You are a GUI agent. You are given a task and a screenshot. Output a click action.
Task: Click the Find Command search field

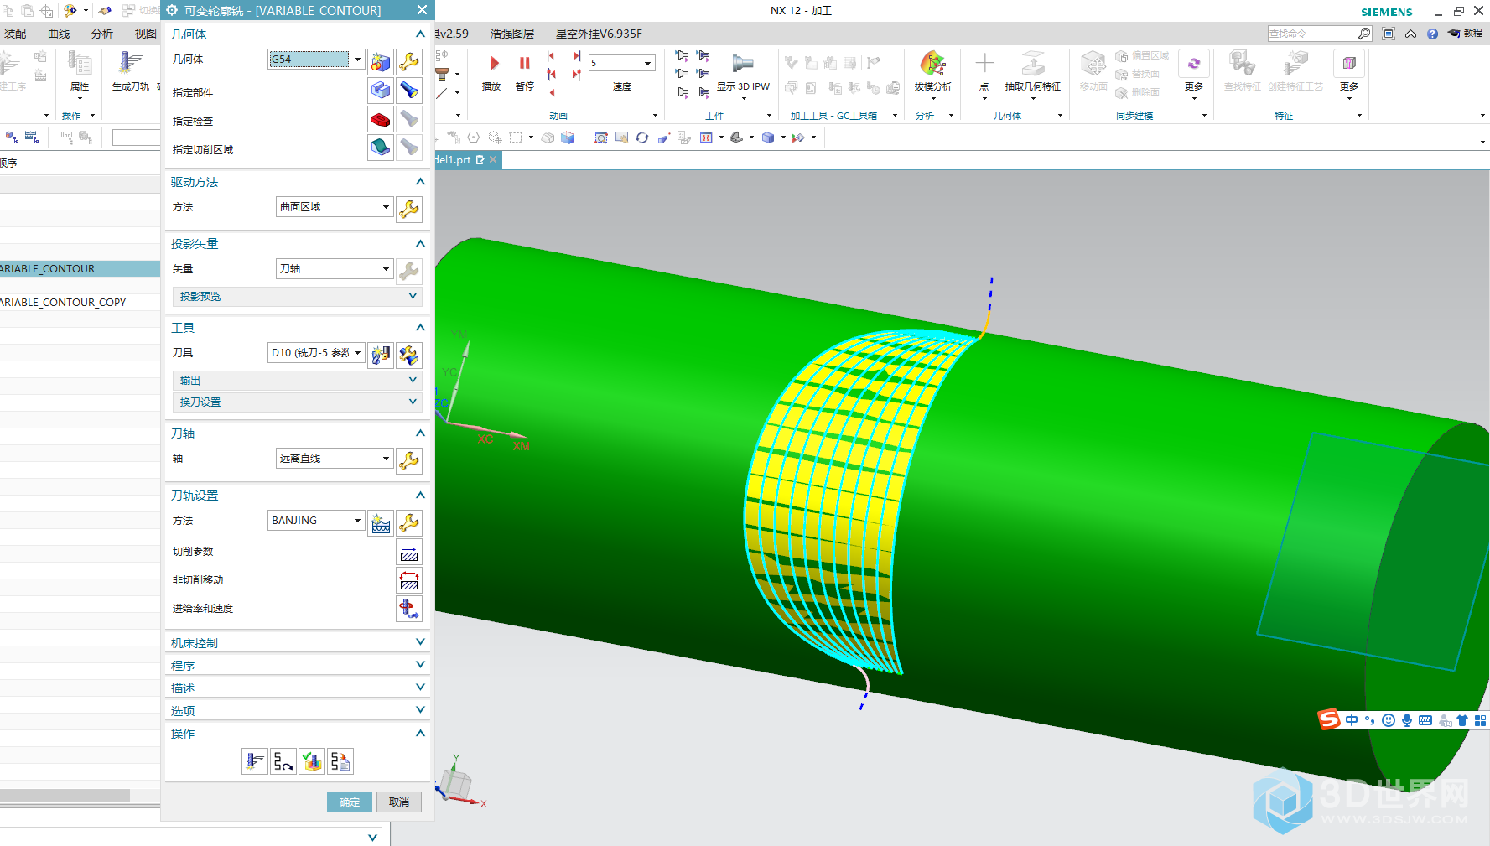pos(1312,34)
